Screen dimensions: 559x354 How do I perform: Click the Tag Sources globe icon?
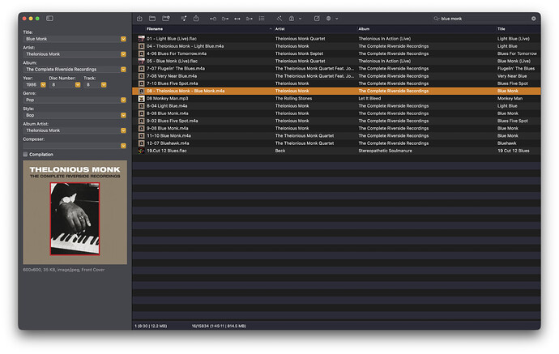[329, 19]
